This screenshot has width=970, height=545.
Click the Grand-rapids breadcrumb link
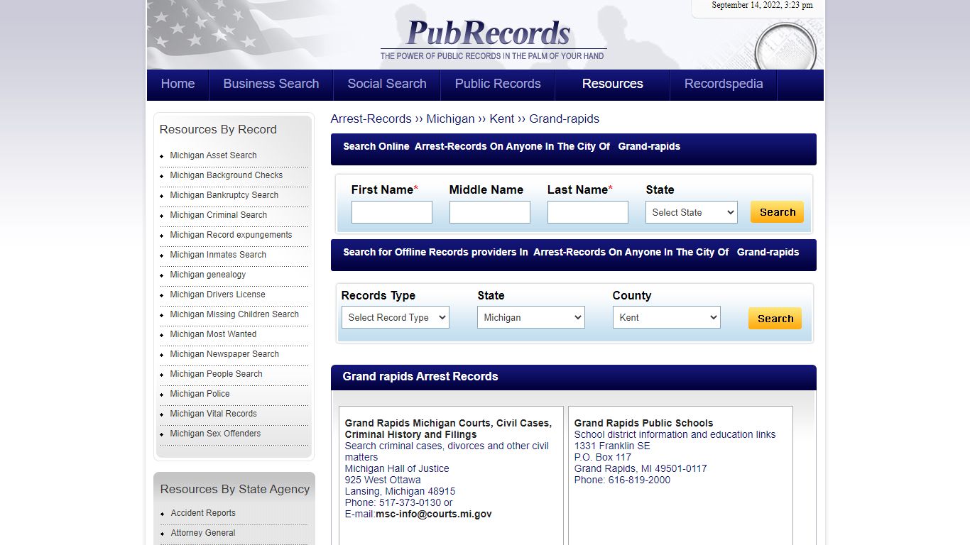pos(565,119)
